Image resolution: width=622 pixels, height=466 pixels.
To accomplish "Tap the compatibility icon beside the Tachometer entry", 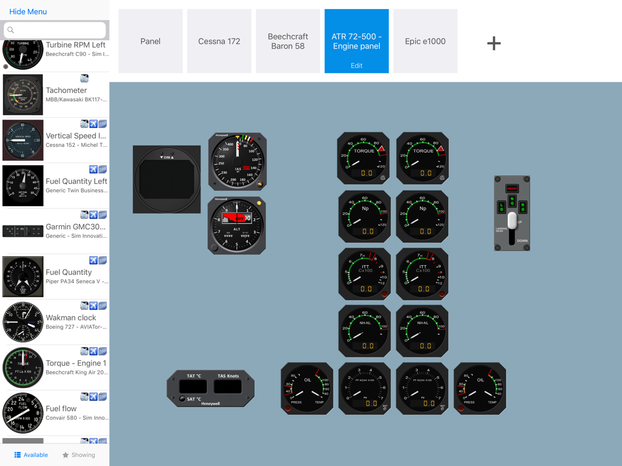I will 84,78.
